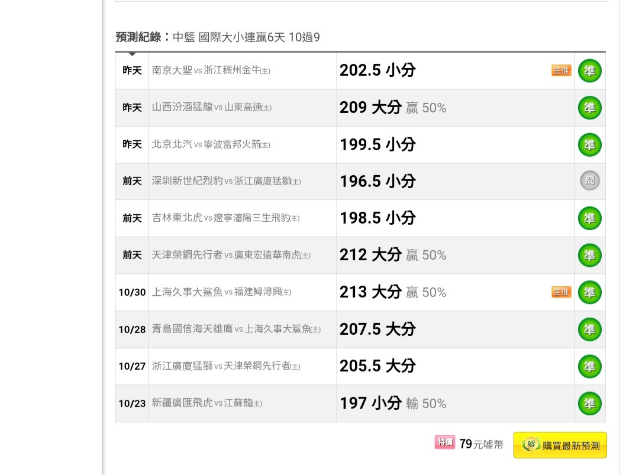Click orange 主推 badge on 202.5 小分 row

tap(561, 70)
